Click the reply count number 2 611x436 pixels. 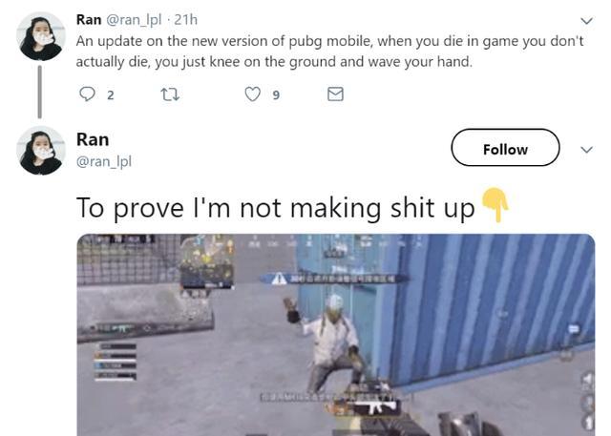(111, 95)
